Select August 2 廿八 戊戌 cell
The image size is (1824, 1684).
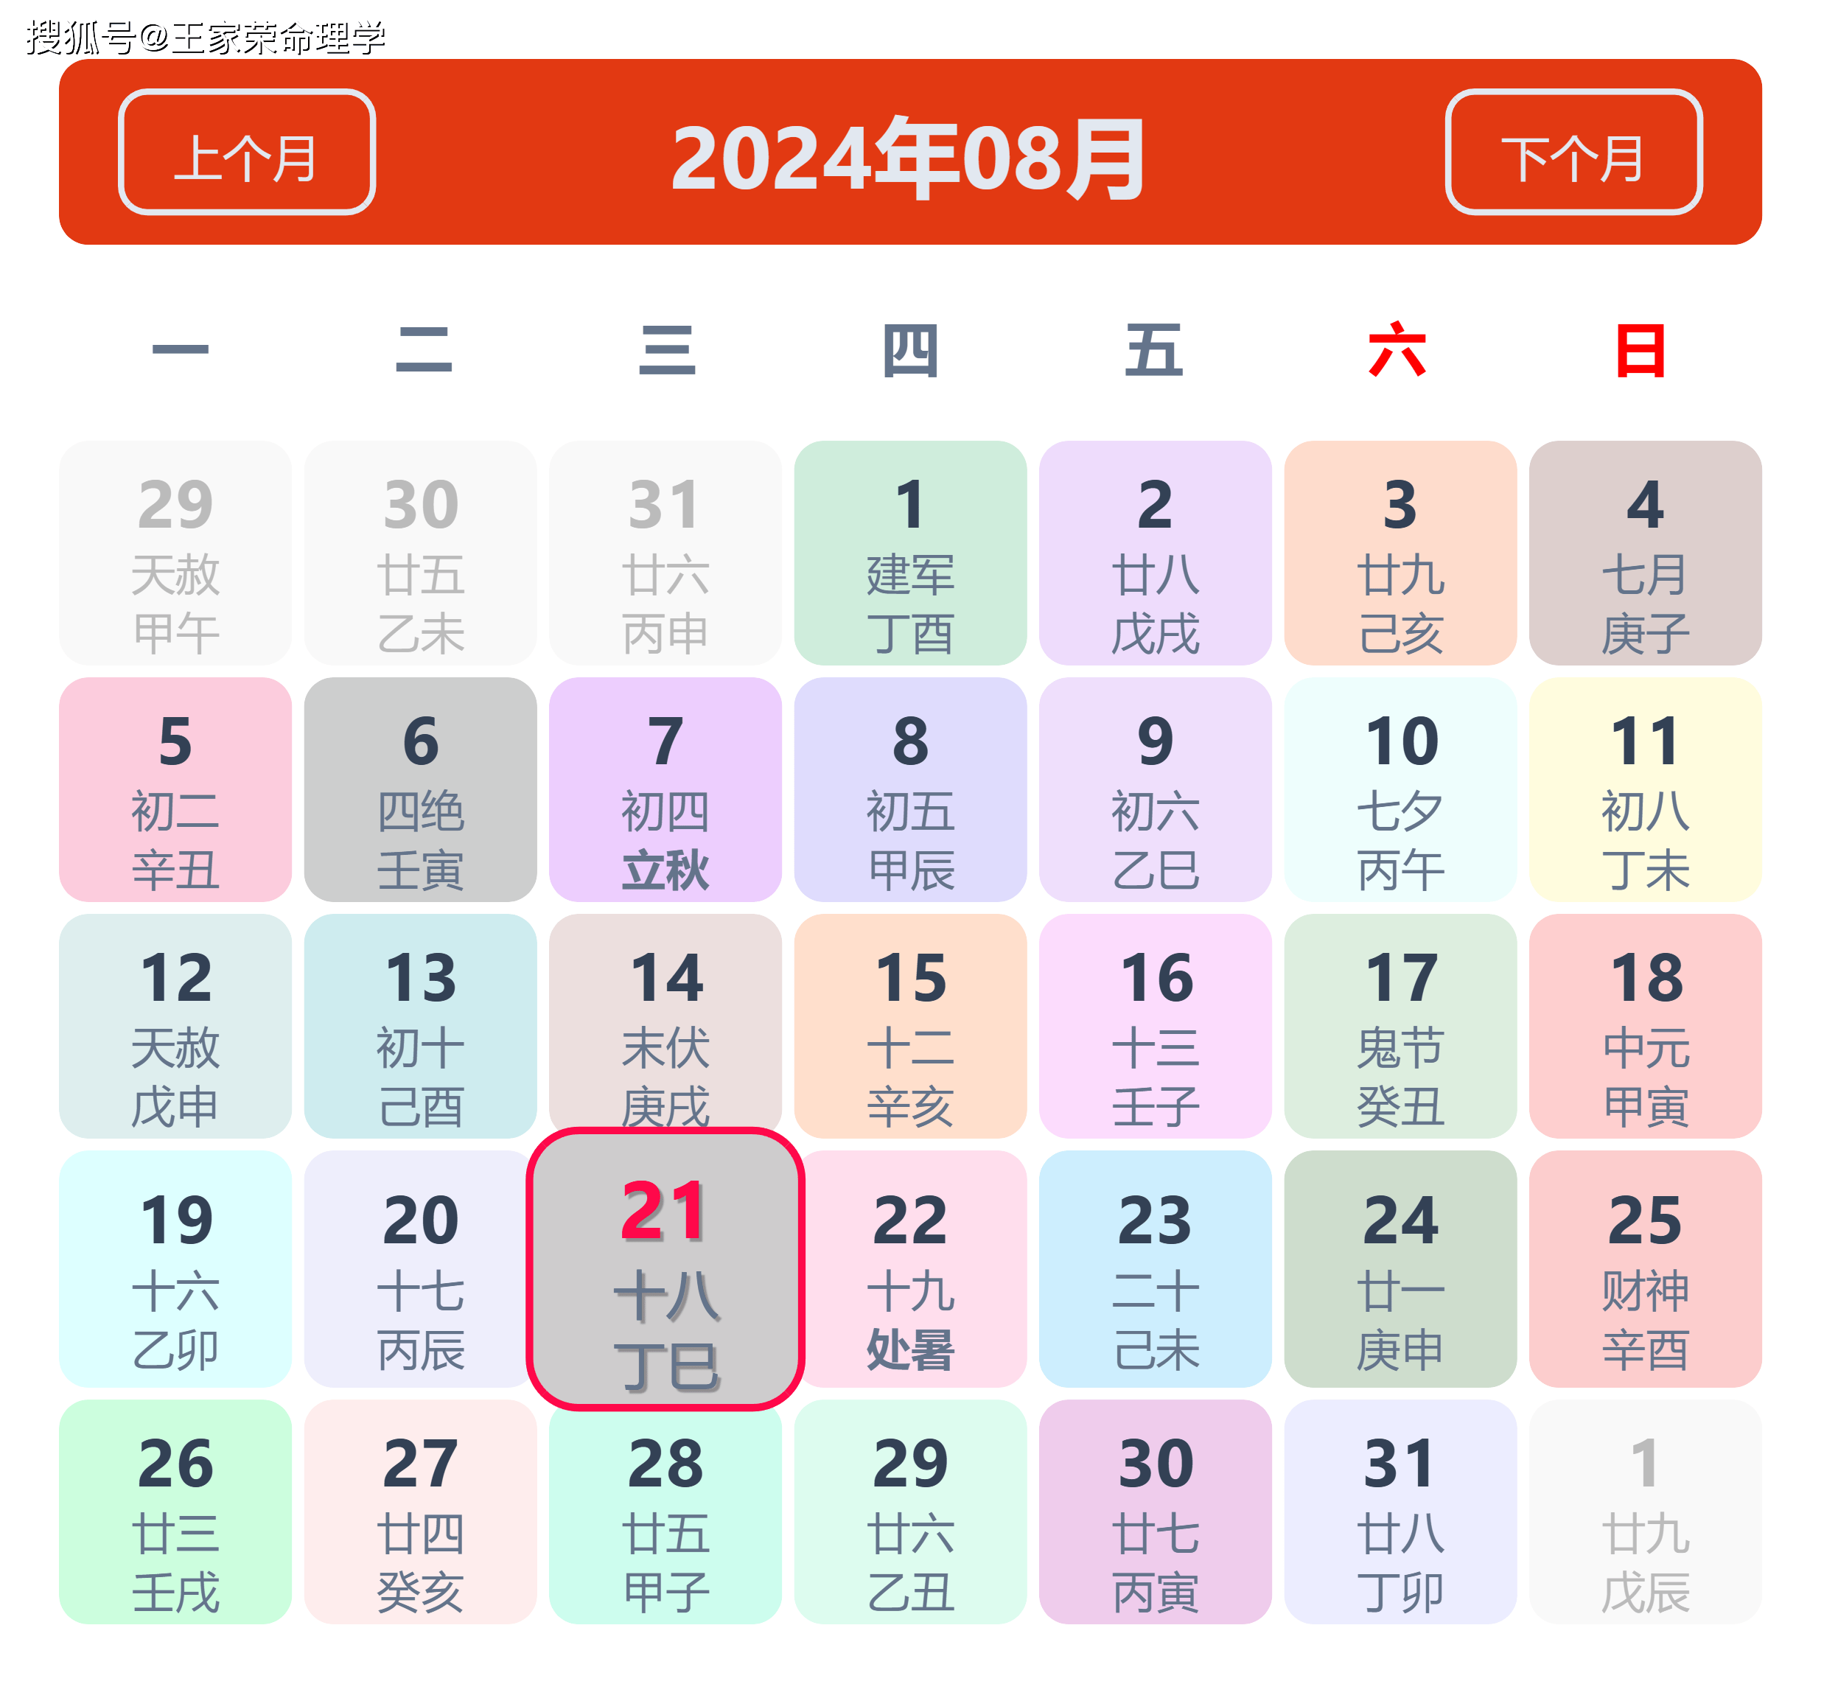[1156, 553]
